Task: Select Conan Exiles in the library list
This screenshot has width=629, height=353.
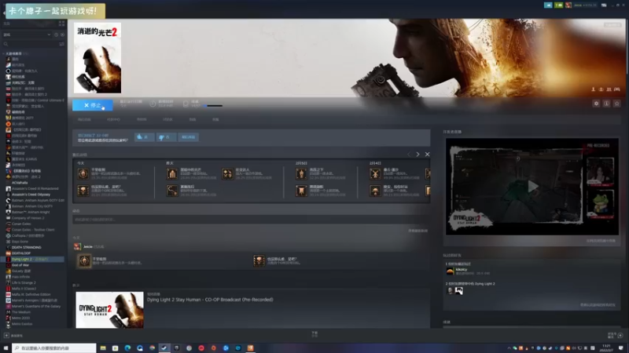Action: (x=21, y=224)
